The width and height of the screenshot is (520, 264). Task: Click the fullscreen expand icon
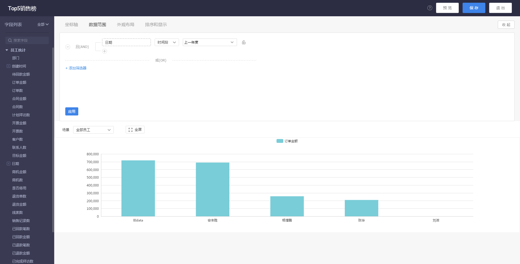[x=131, y=130]
